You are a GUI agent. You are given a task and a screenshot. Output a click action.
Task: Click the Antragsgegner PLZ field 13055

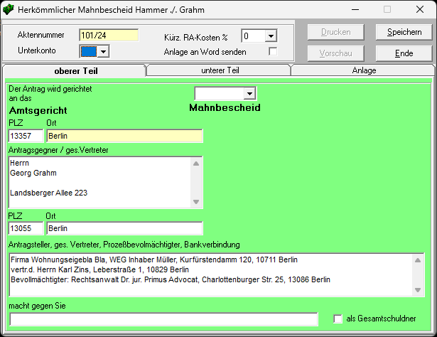[x=26, y=228]
